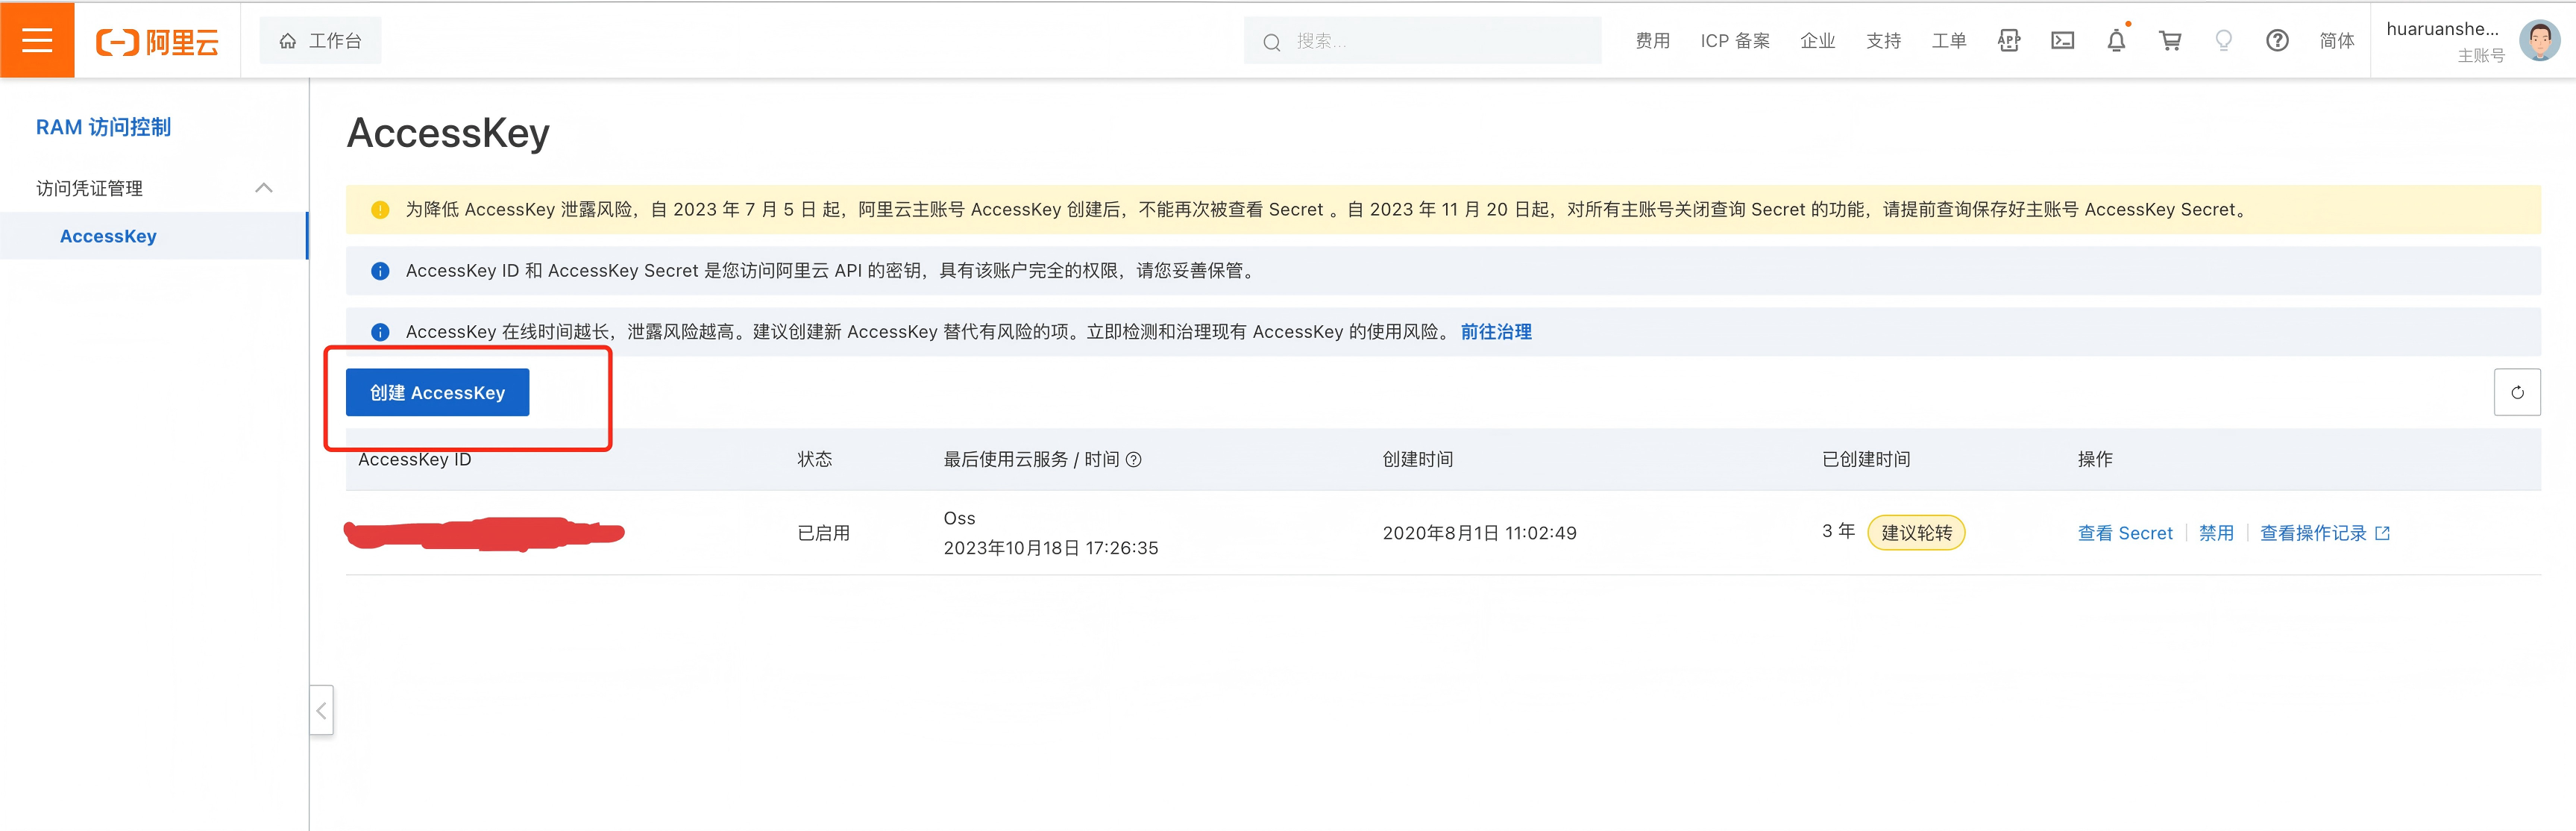2576x831 pixels.
Task: Disable the AccessKey using 禁用
Action: [2217, 533]
